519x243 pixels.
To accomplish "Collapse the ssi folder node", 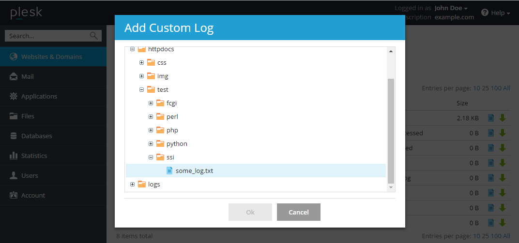I will 151,157.
